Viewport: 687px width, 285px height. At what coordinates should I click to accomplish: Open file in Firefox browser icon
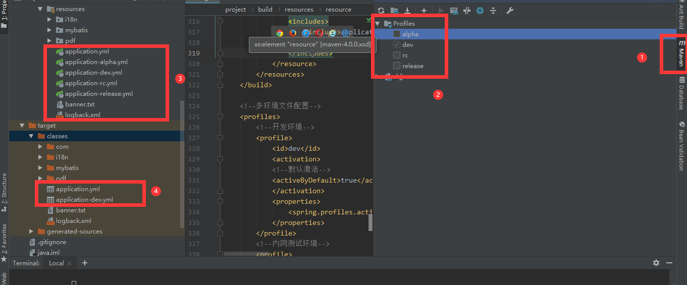point(293,33)
